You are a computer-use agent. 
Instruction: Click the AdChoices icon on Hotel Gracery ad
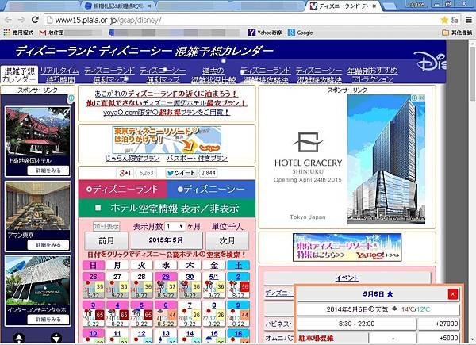pyautogui.click(x=414, y=98)
